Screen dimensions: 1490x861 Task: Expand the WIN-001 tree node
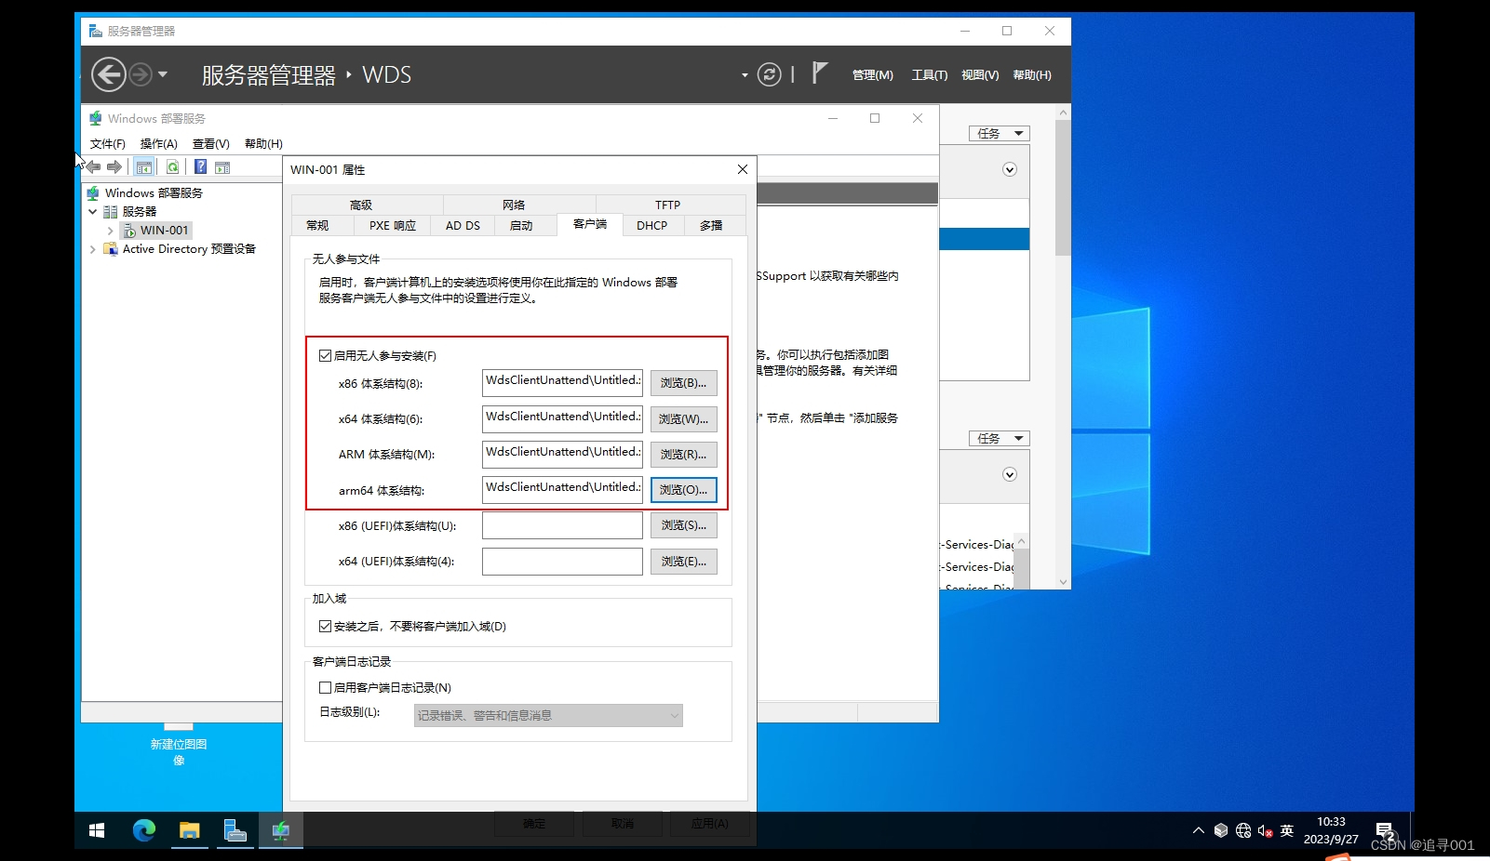(111, 231)
